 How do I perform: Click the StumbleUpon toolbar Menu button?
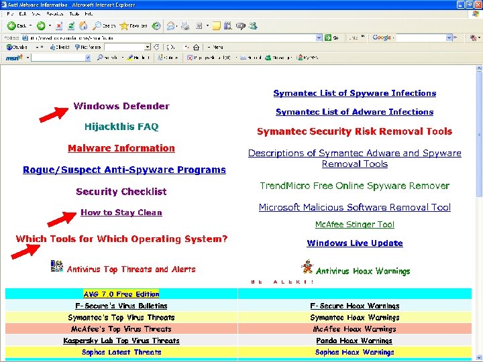(x=215, y=47)
